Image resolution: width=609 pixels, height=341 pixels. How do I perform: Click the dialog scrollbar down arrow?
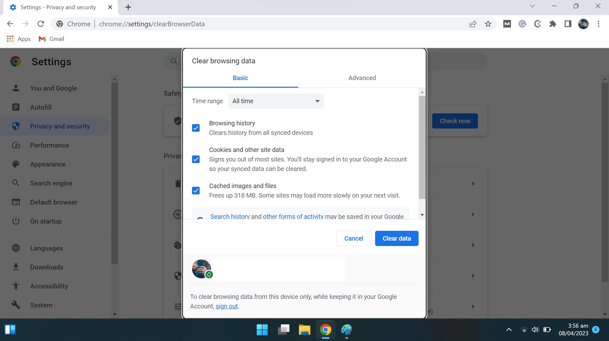[422, 215]
